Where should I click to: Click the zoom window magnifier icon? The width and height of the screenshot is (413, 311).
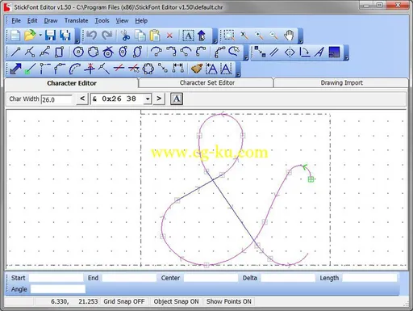click(229, 36)
